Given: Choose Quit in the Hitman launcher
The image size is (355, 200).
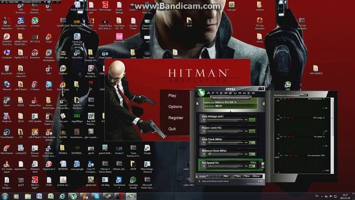Looking at the screenshot, I should tap(172, 129).
